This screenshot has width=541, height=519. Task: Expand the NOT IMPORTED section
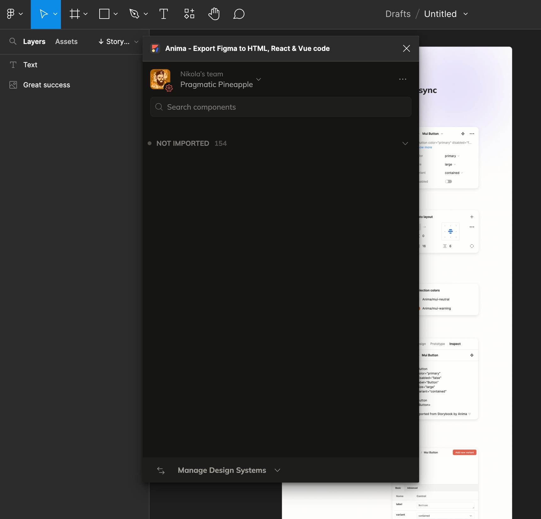(405, 143)
